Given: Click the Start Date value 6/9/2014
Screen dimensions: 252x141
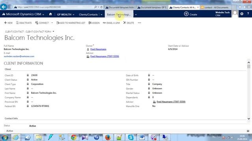Looking at the screenshot, I should click(173, 49).
